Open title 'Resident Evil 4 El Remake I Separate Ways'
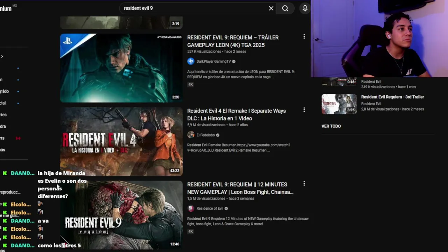This screenshot has height=252, width=448. (236, 114)
